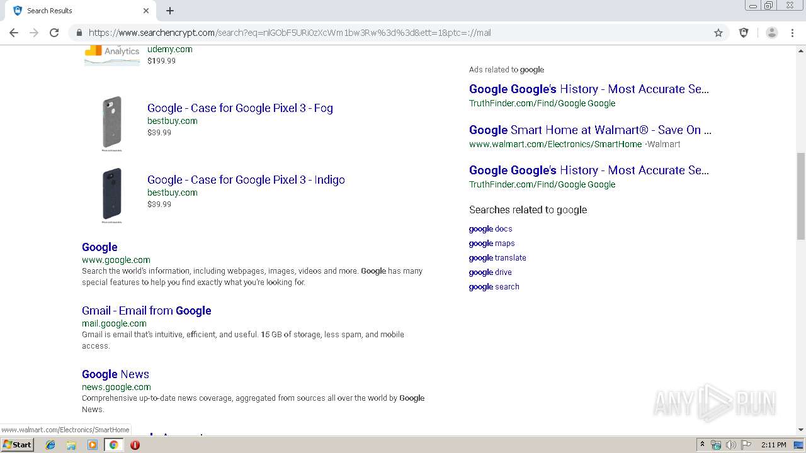Close the Search Results tab

(146, 11)
